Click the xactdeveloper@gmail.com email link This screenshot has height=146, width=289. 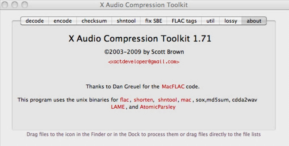144,62
